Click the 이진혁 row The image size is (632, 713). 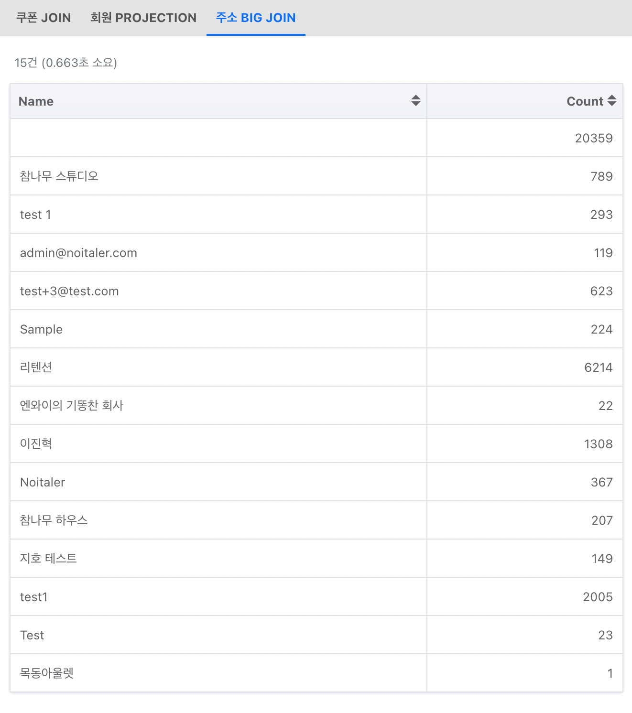(x=36, y=444)
